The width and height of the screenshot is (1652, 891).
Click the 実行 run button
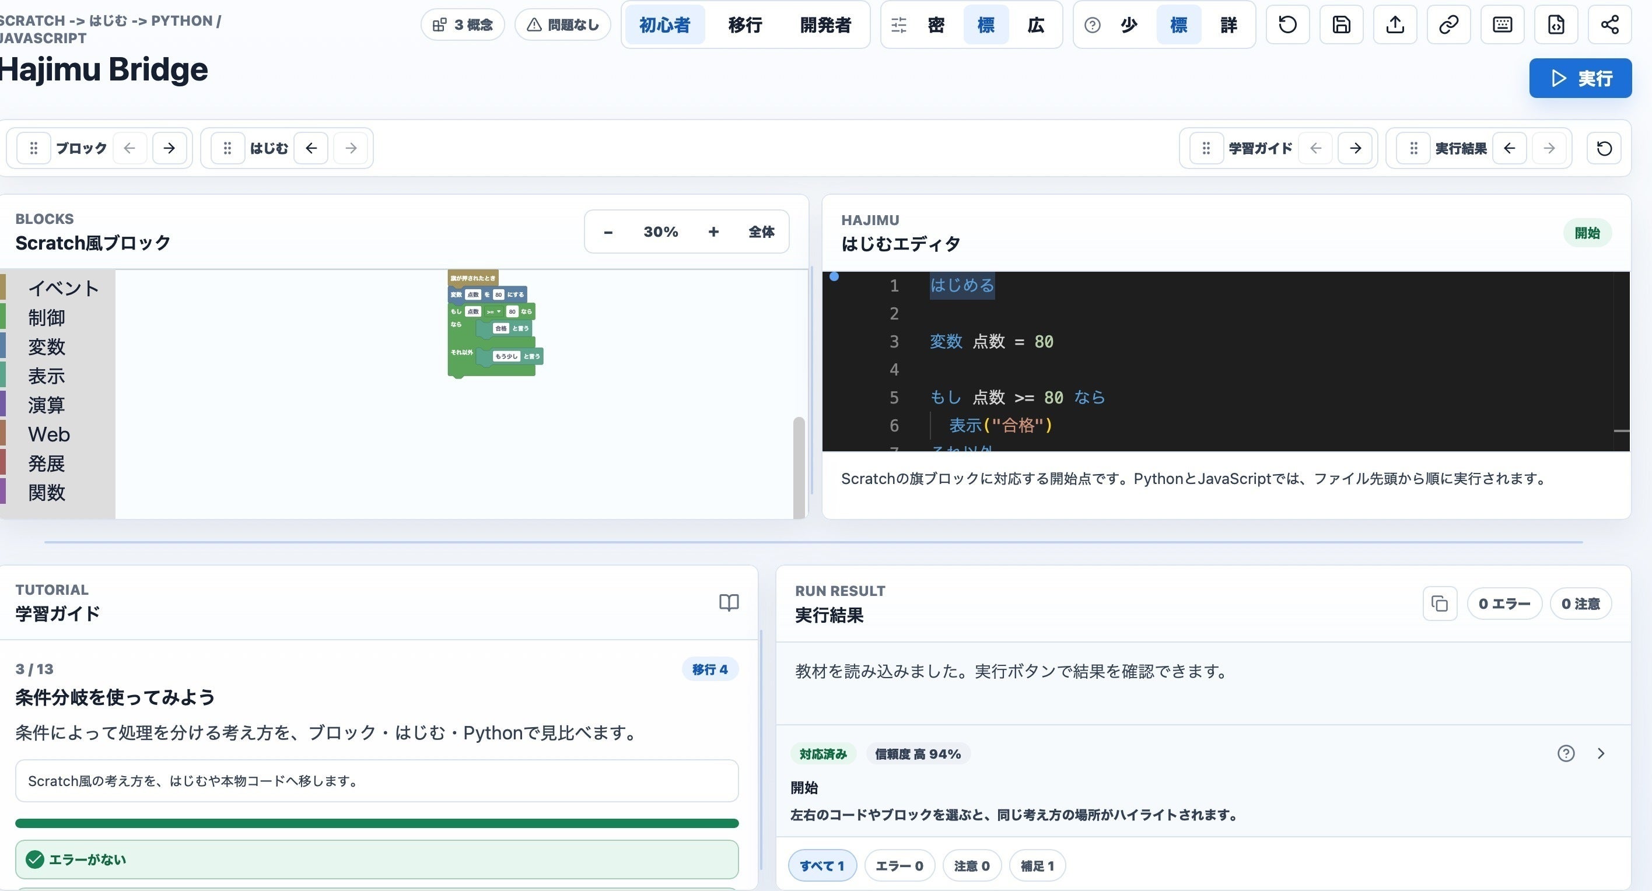[1580, 78]
